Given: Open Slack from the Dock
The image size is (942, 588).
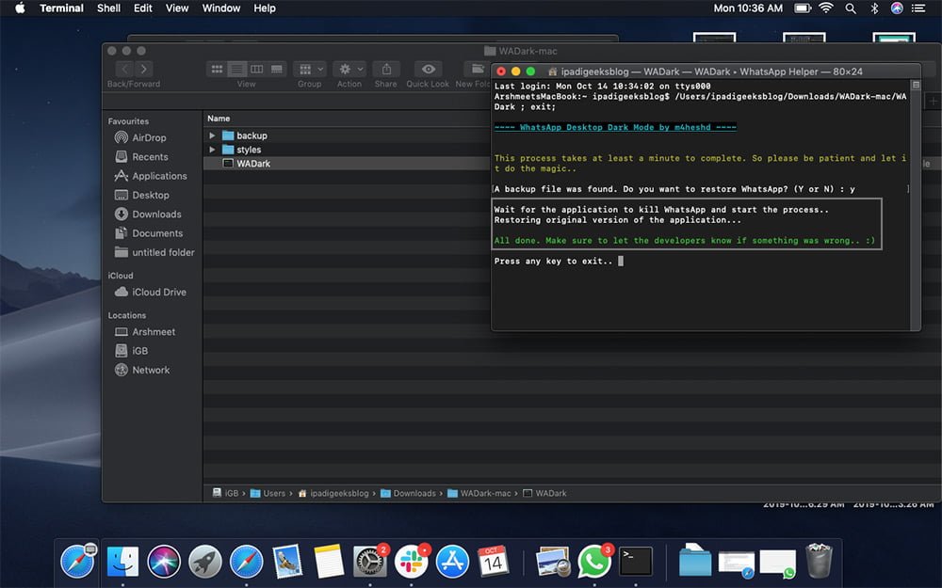Looking at the screenshot, I should (x=411, y=562).
